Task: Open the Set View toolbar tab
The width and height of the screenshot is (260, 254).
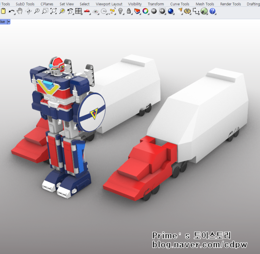Action: pyautogui.click(x=66, y=4)
